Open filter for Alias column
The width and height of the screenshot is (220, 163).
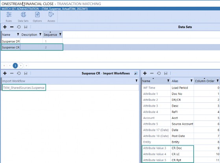(x=191, y=81)
